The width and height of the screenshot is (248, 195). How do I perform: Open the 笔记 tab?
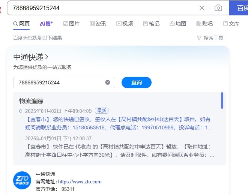coord(151,24)
